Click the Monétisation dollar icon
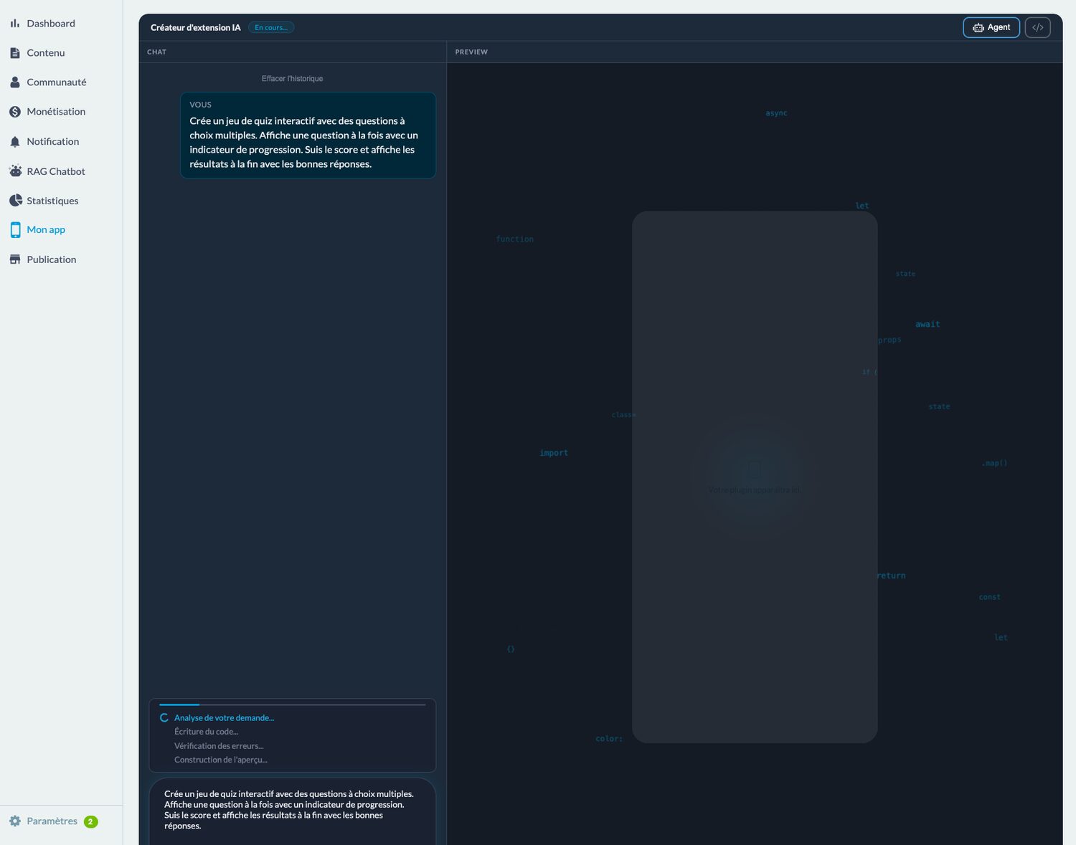 (15, 112)
